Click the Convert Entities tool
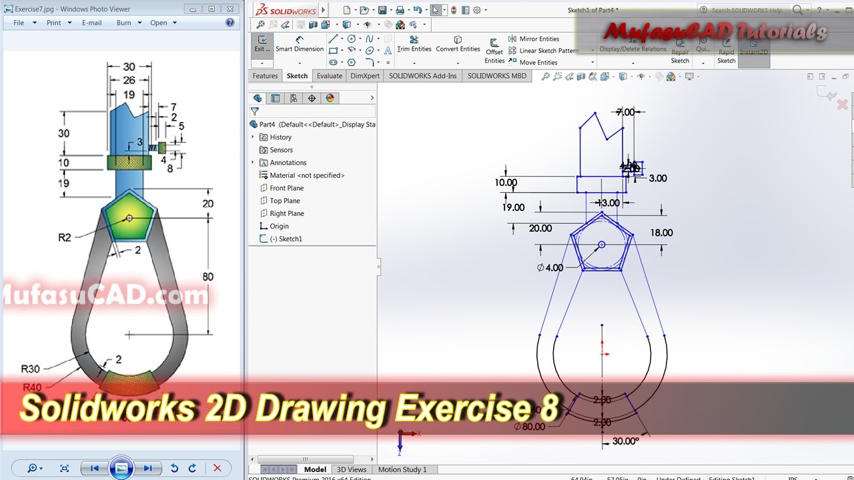The image size is (854, 480). point(458,44)
